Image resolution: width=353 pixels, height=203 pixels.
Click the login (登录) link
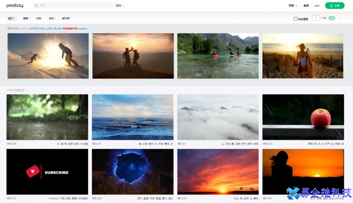(x=306, y=6)
